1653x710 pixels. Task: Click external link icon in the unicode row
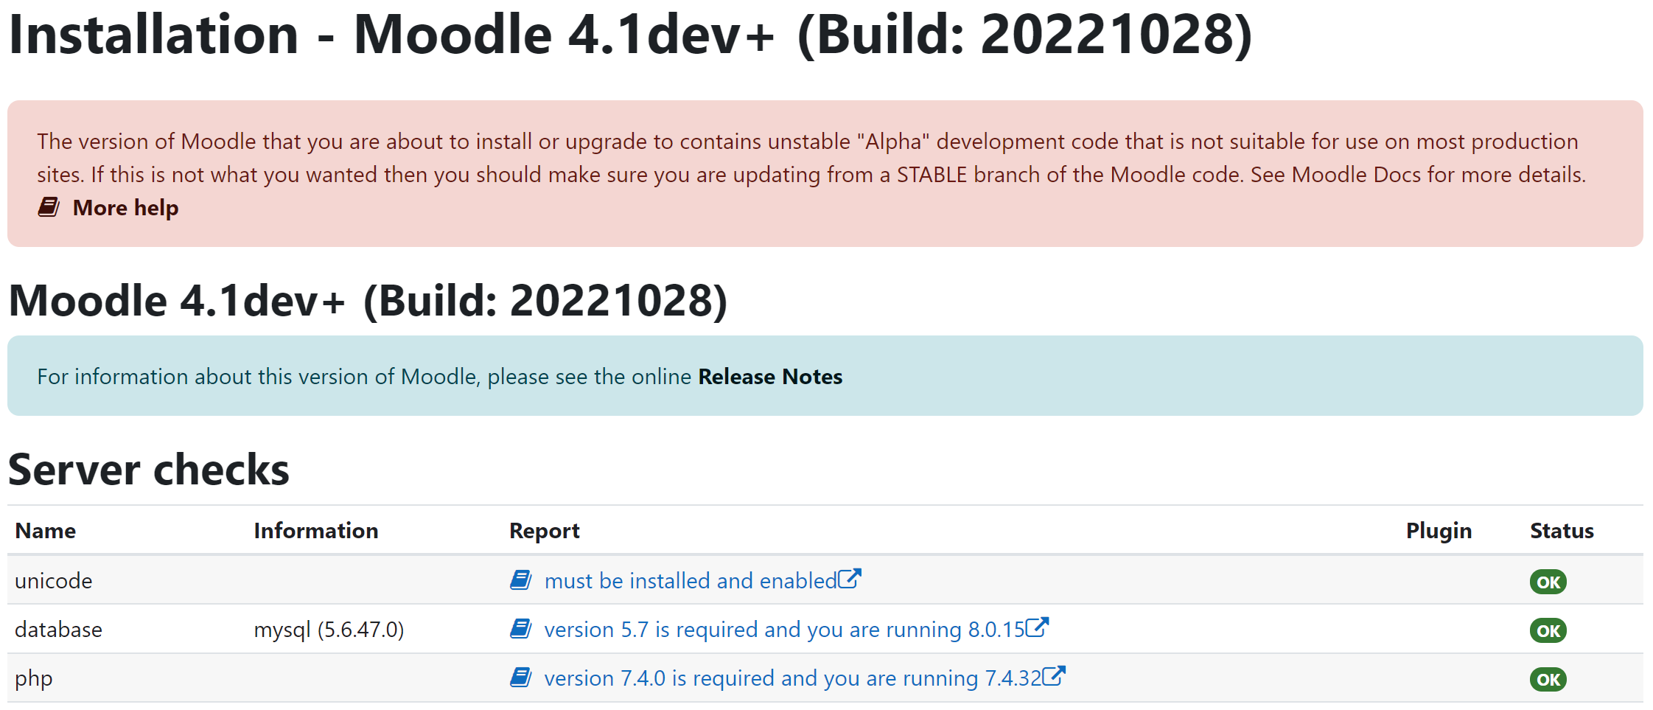[x=850, y=579]
